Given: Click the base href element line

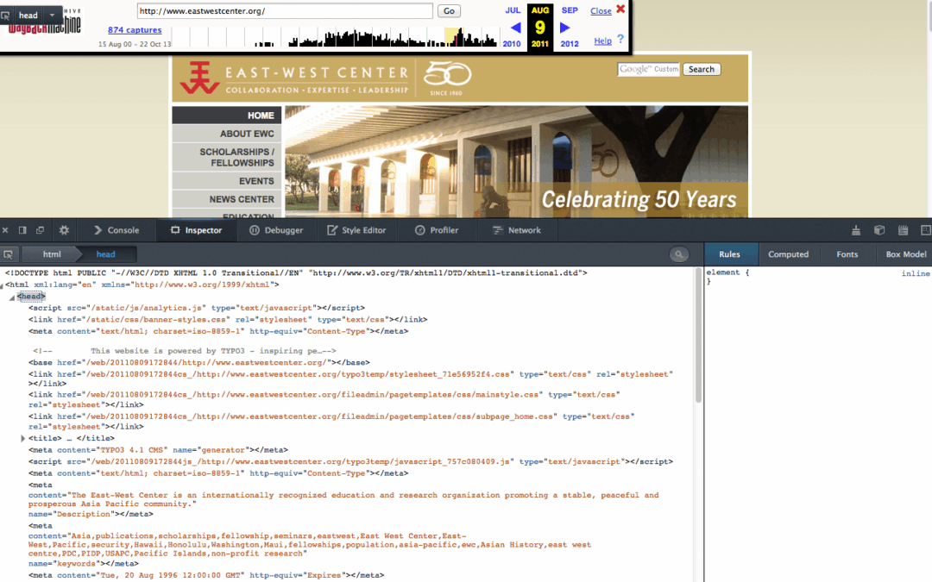Looking at the screenshot, I should click(199, 362).
